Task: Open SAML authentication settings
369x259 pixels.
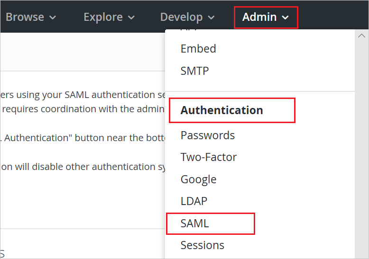Action: point(194,223)
